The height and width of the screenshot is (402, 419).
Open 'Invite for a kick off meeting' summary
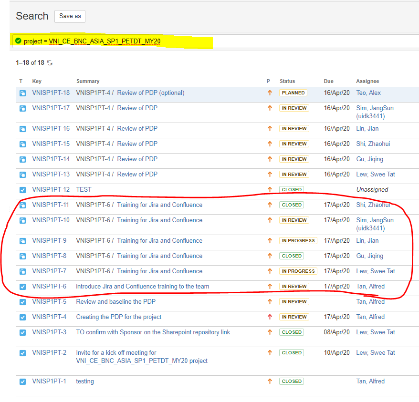[x=142, y=357]
